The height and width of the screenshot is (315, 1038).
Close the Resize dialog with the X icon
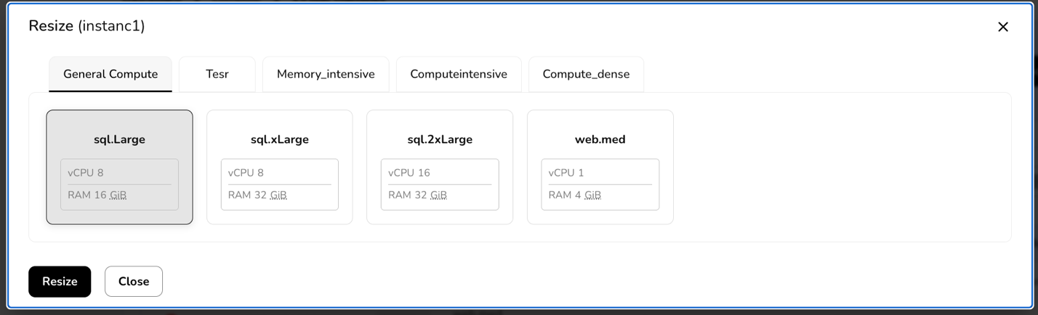1003,27
